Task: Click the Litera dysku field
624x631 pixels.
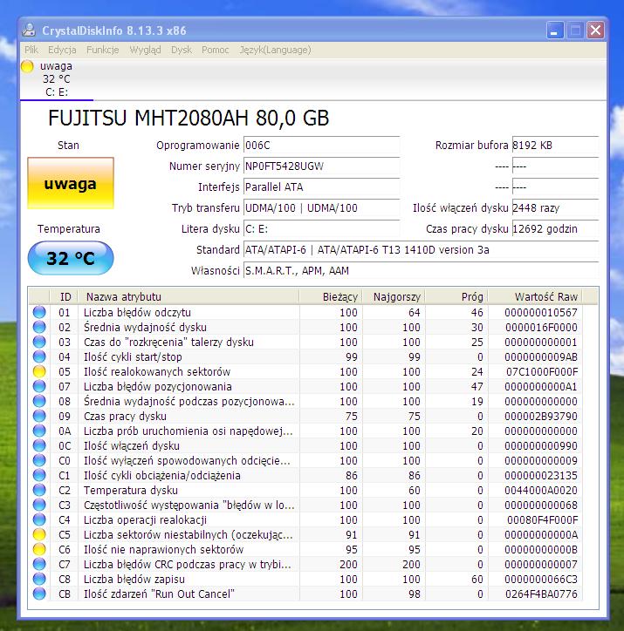Action: pos(321,229)
